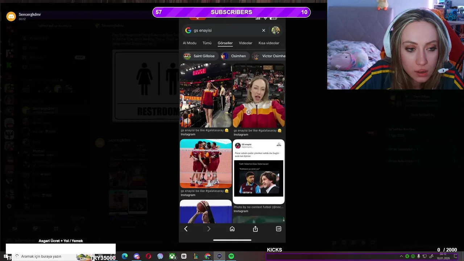464x261 pixels.
Task: Expand the hidden system tray icons
Action: [x=401, y=256]
